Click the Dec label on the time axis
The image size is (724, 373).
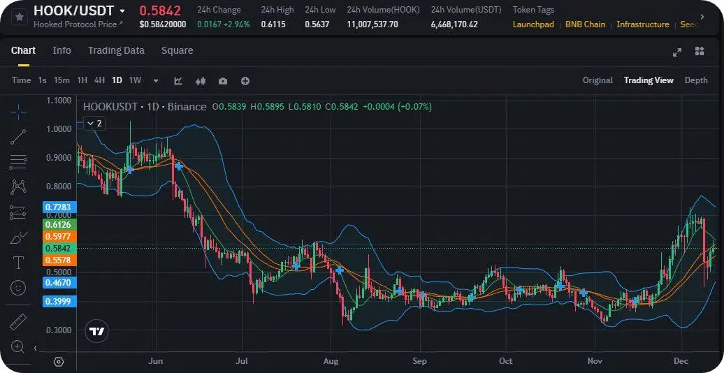[681, 361]
